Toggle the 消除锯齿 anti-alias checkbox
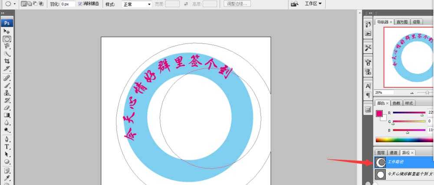This screenshot has height=185, width=434. tap(80, 4)
